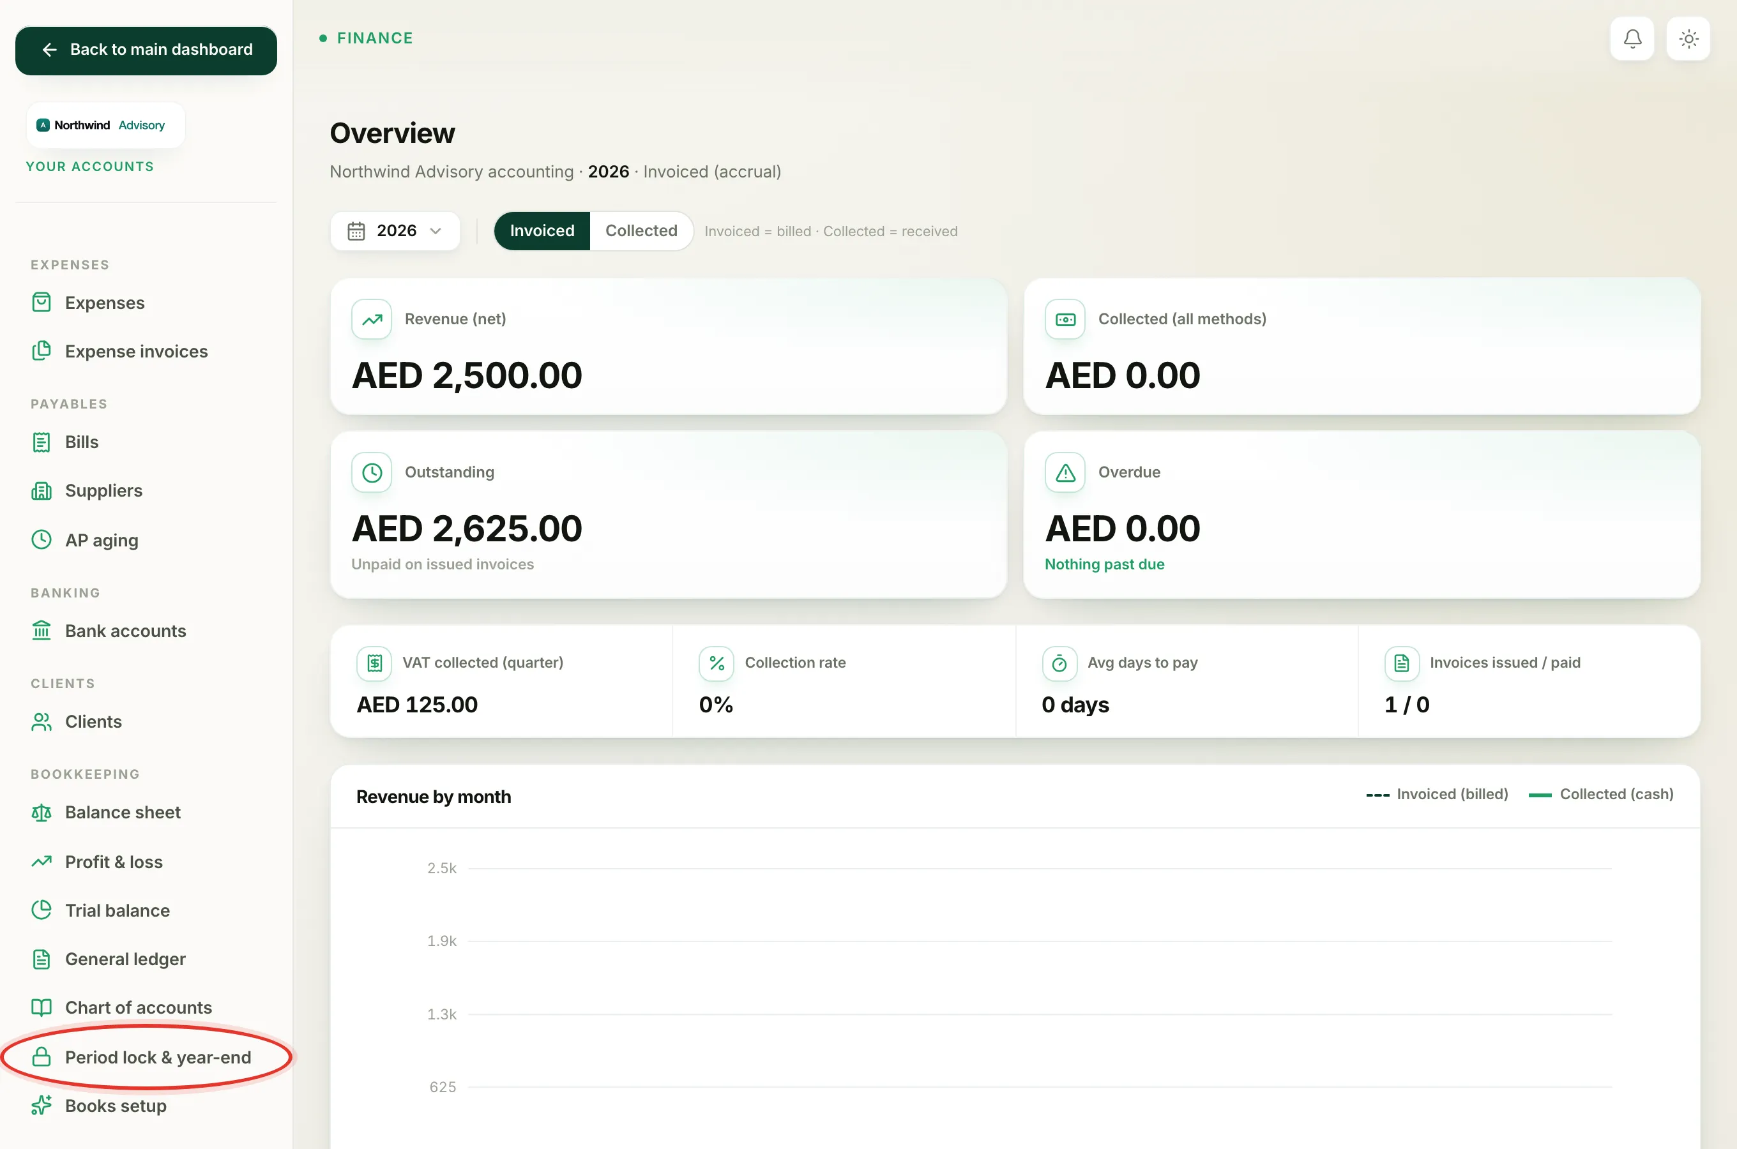Click Back to main dashboard

pos(146,50)
